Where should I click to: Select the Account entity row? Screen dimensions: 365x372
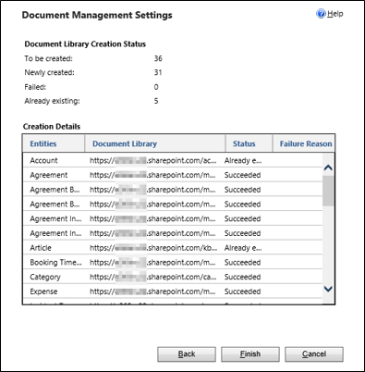click(x=173, y=160)
